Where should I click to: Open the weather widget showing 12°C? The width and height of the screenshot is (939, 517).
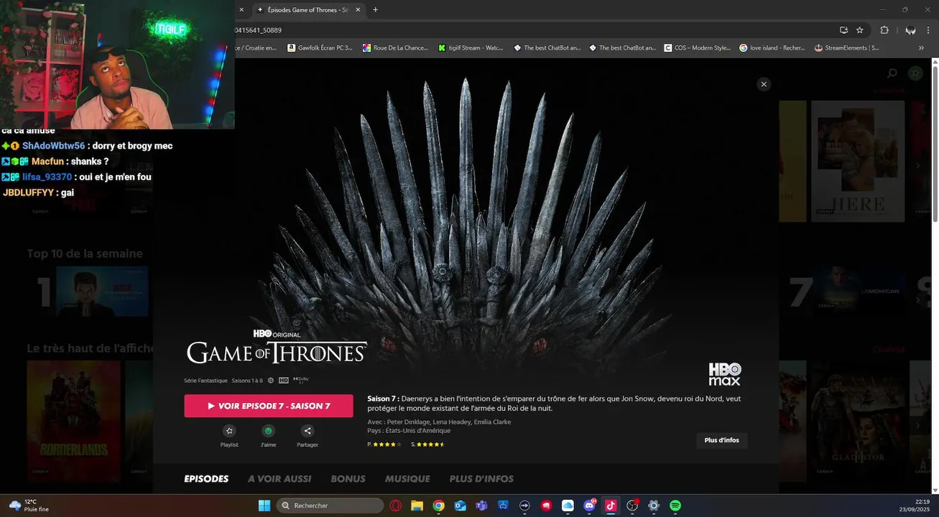click(29, 506)
